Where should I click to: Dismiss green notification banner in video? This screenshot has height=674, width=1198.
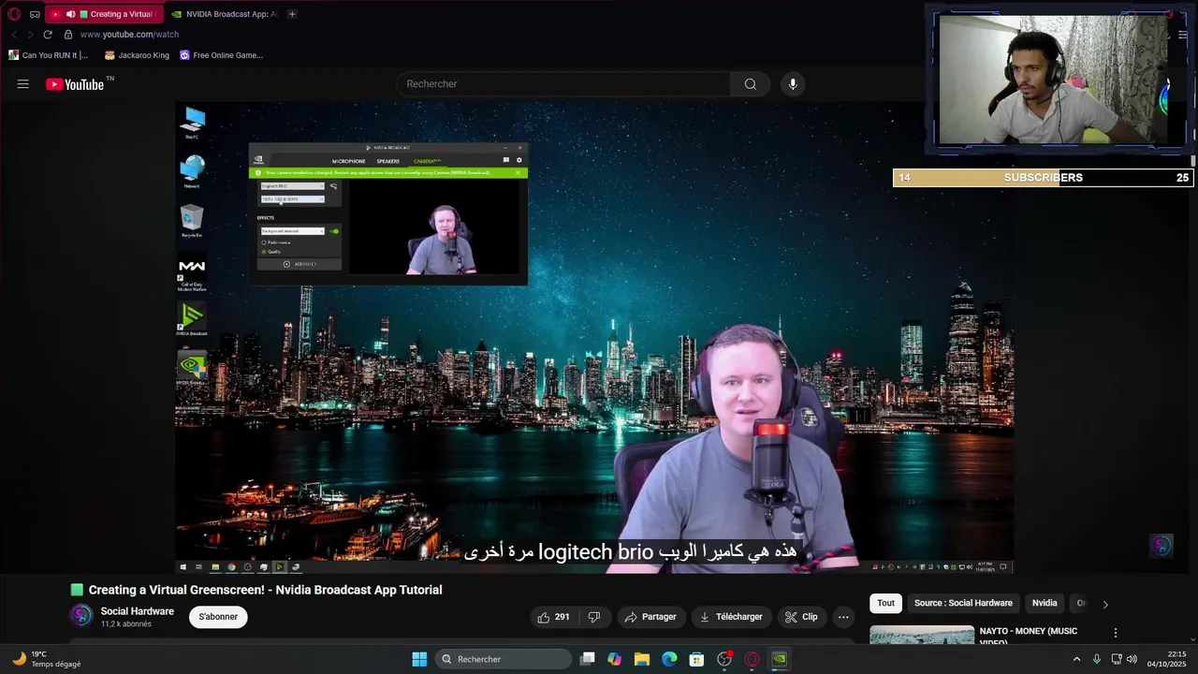click(x=519, y=172)
